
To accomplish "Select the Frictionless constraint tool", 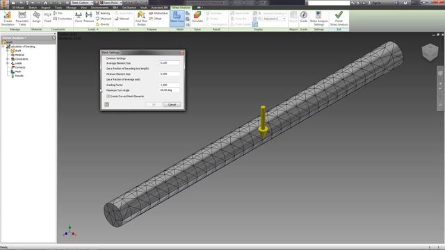I will tap(63, 19).
